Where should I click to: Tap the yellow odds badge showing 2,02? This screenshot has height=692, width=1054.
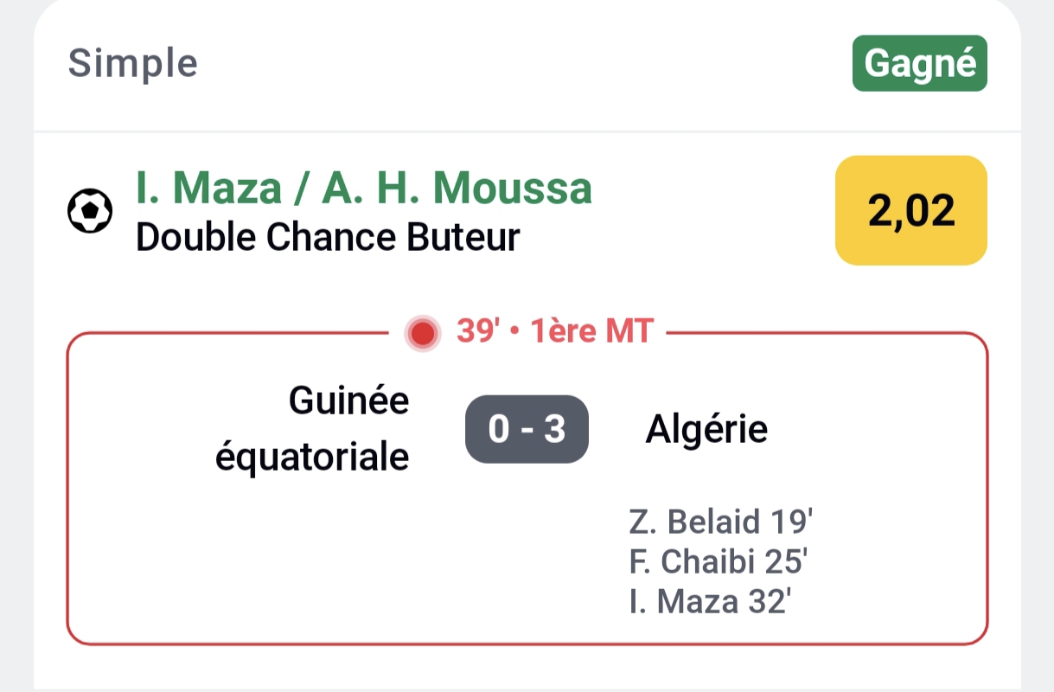pyautogui.click(x=910, y=210)
